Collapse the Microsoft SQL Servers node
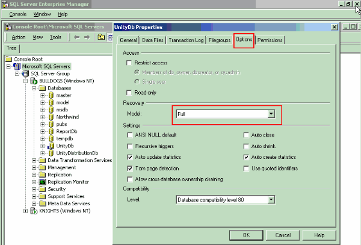The height and width of the screenshot is (245, 361). [8, 66]
